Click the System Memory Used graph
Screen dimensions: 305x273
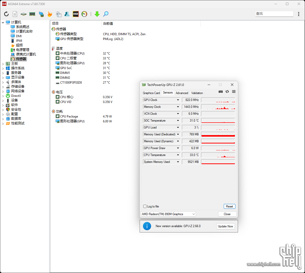click(218, 162)
